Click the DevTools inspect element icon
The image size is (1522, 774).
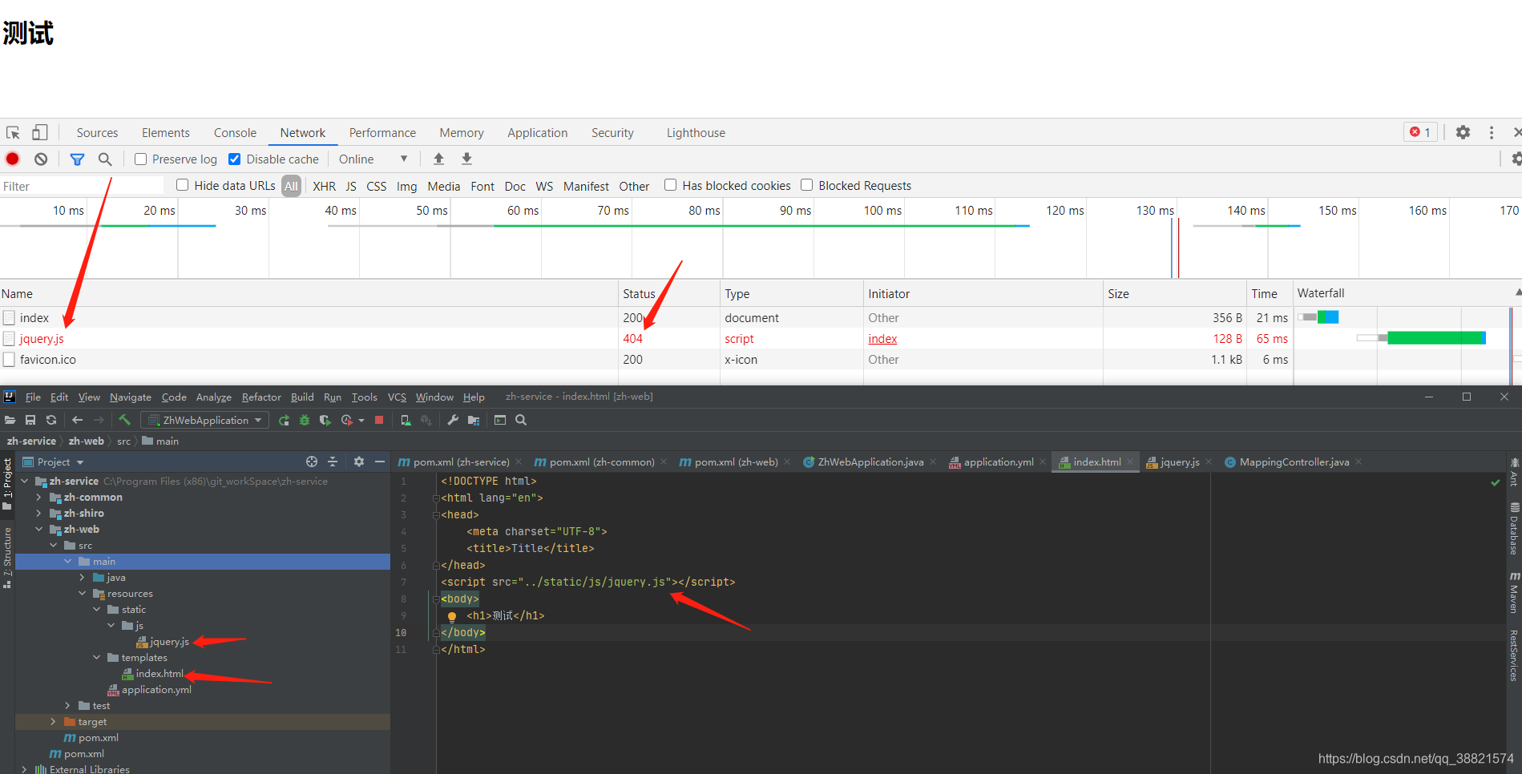point(13,133)
